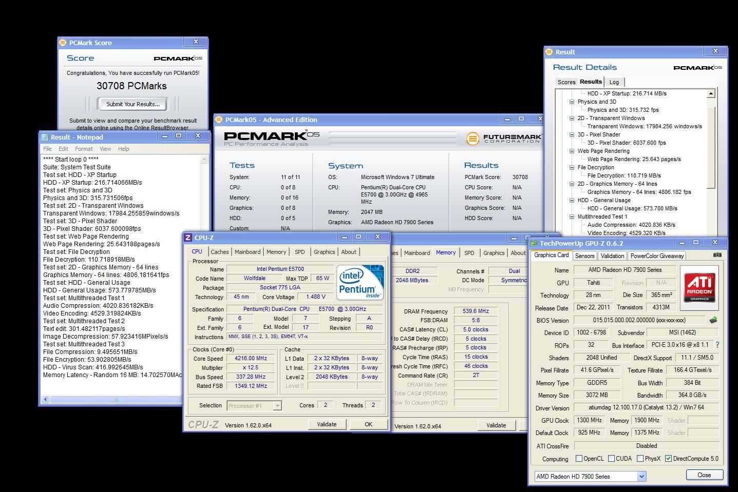Open the Mainboard tab in the CPU-Z Memory window
The image size is (738, 492).
(x=417, y=253)
